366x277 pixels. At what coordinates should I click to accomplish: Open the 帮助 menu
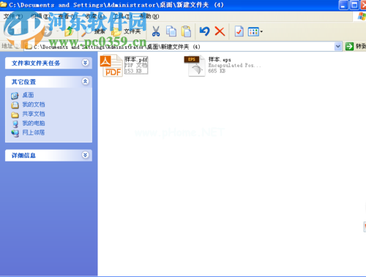[x=149, y=16]
